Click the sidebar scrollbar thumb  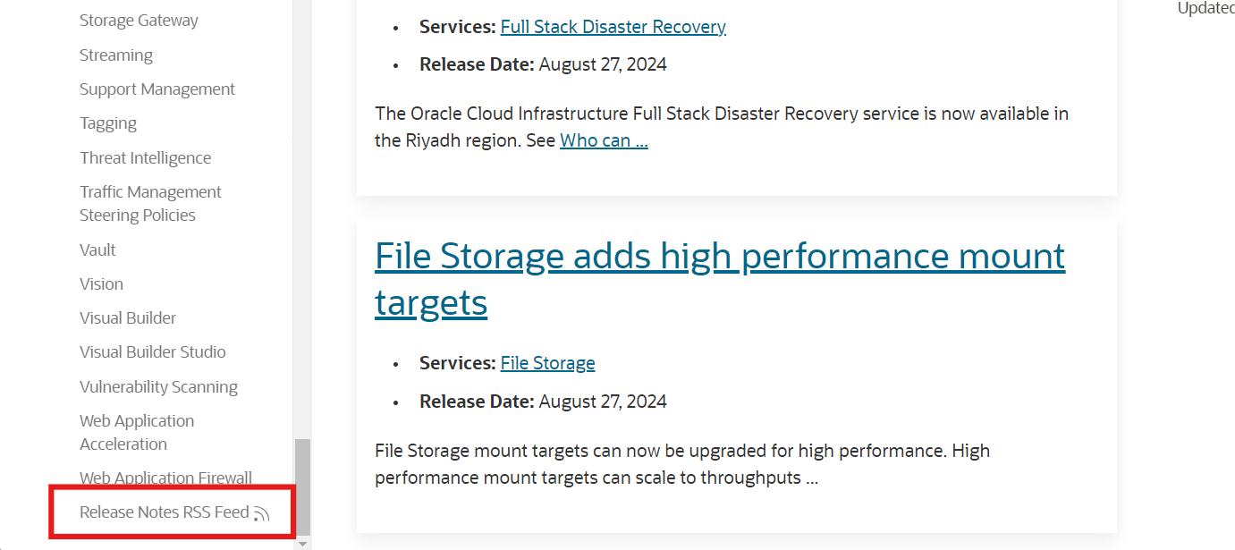click(303, 486)
